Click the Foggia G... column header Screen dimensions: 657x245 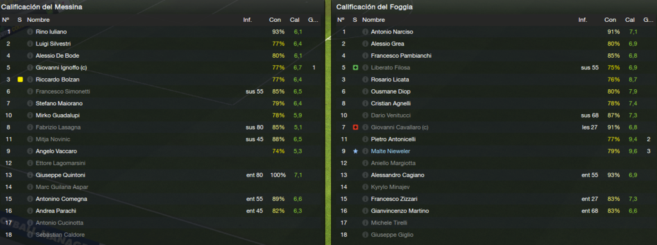648,20
